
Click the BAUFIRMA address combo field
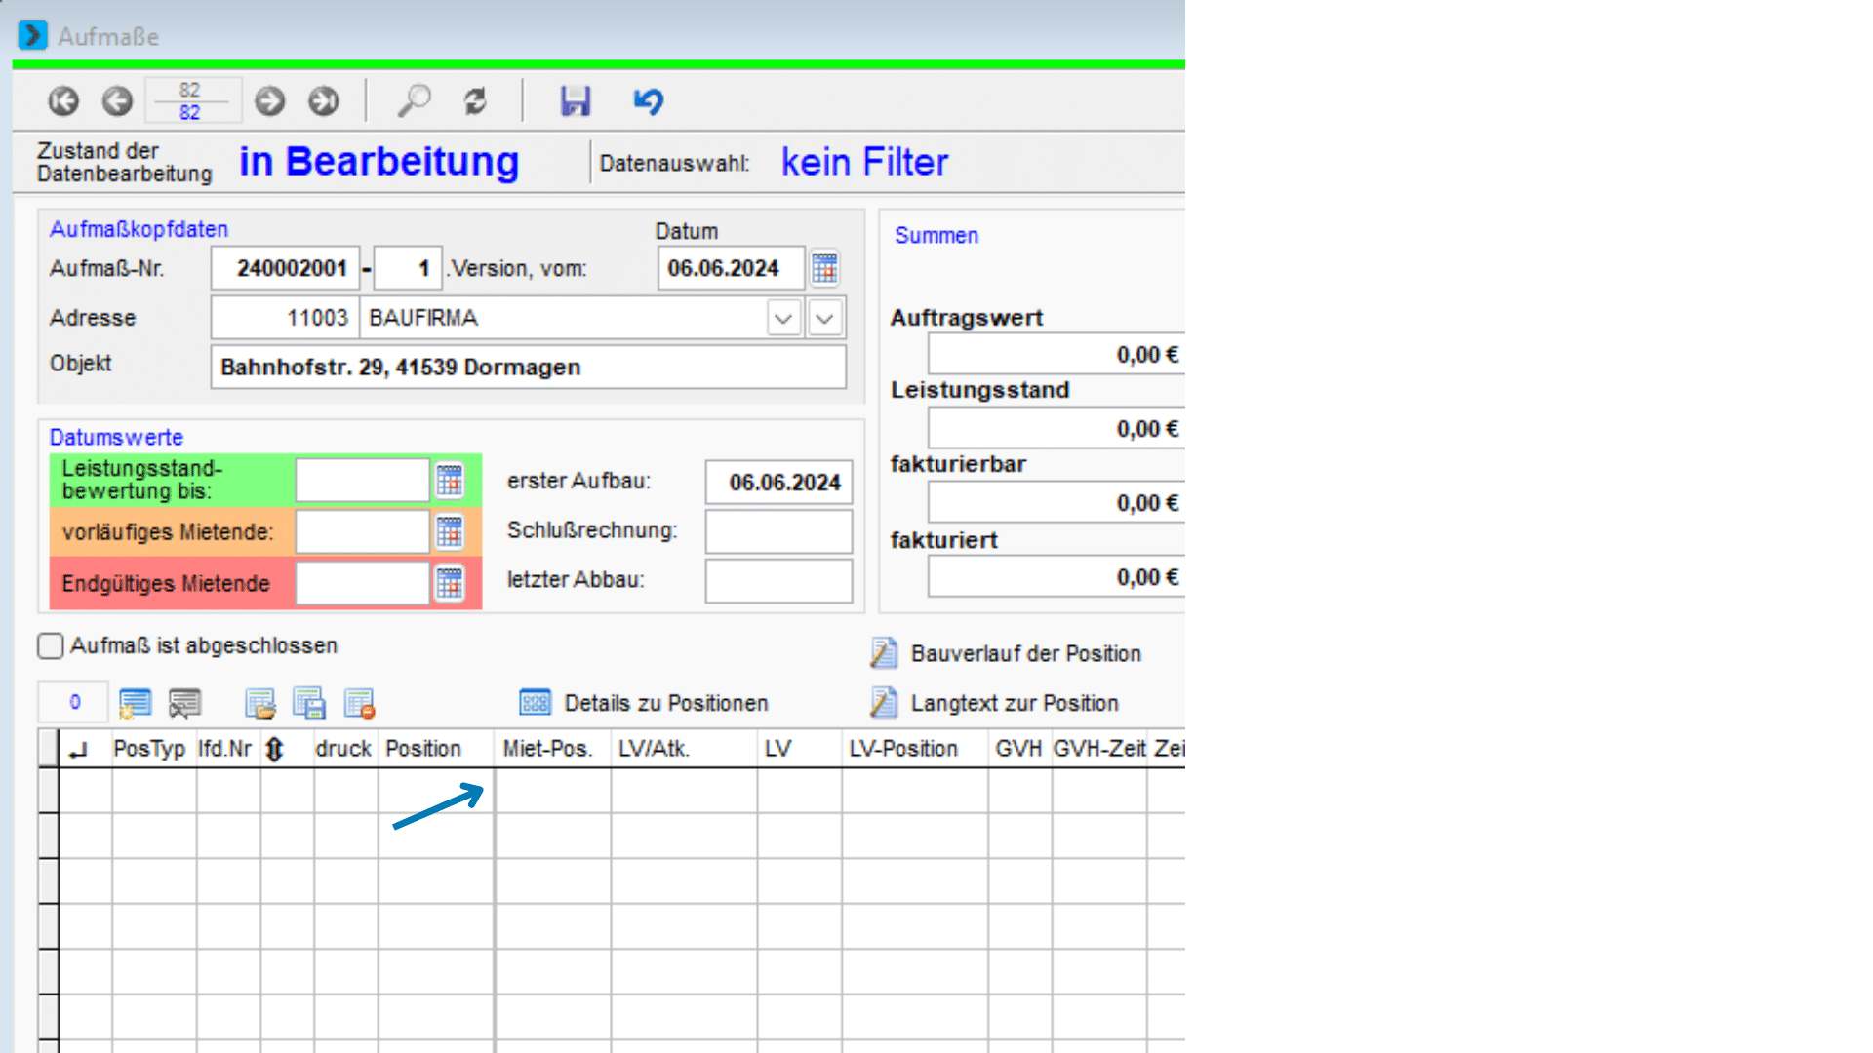tap(564, 318)
